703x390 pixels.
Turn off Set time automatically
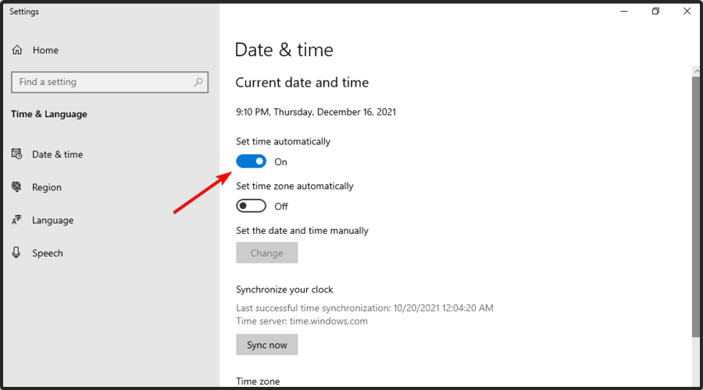251,161
